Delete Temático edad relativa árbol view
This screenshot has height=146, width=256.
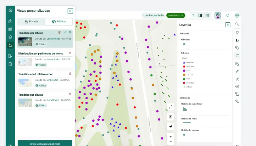click(x=70, y=74)
